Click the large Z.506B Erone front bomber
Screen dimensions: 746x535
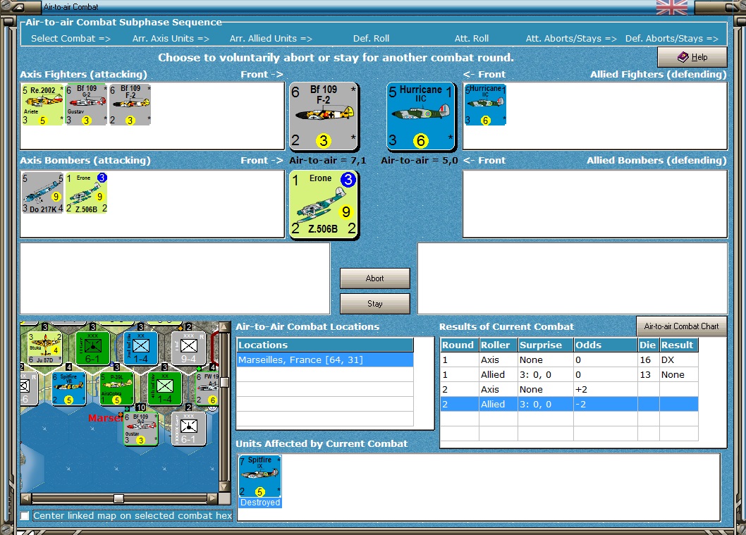[324, 205]
